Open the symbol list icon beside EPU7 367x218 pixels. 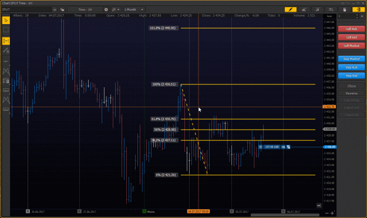point(55,9)
